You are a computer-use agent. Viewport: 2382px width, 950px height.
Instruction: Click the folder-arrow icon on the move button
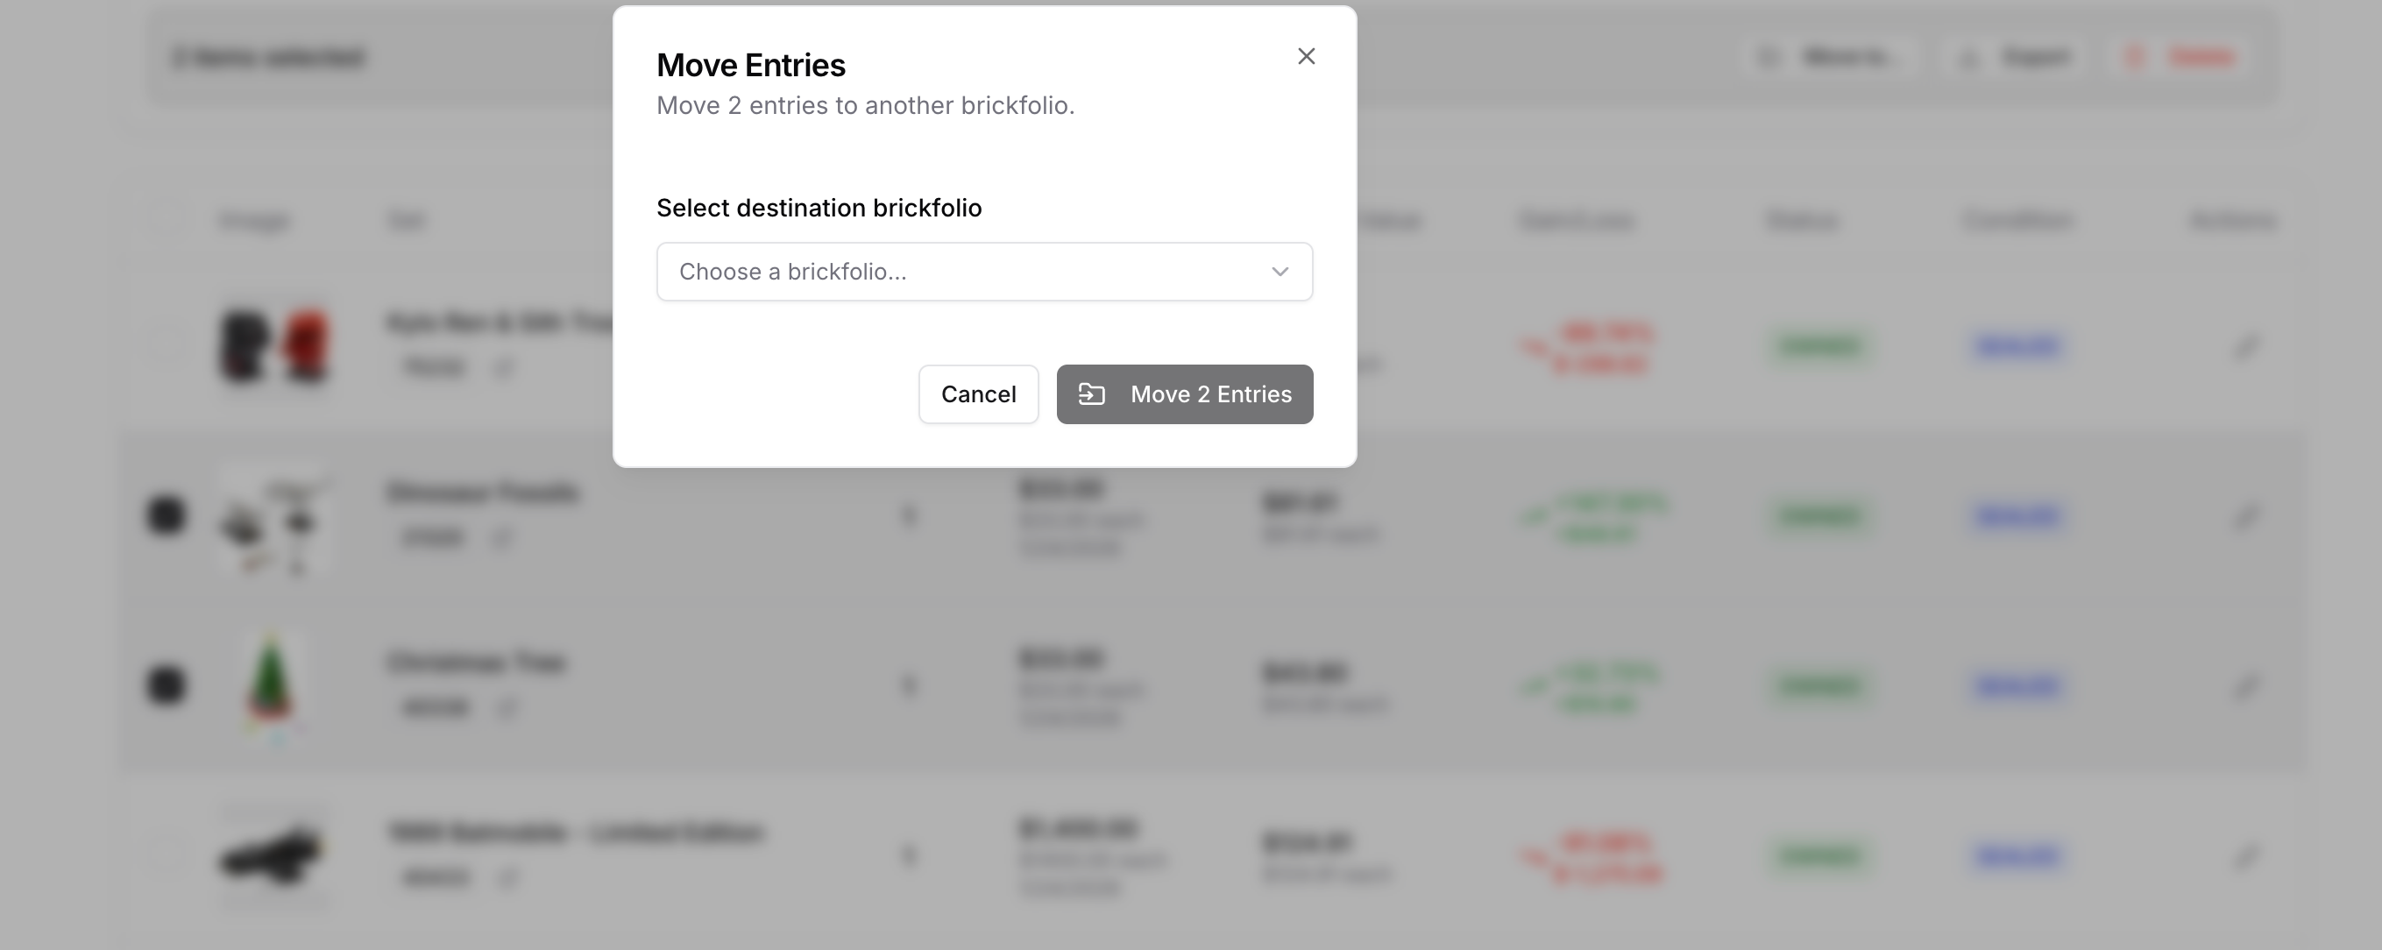(x=1092, y=394)
